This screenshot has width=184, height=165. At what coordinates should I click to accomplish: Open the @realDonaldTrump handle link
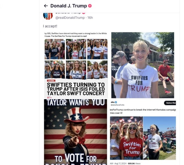pos(70,18)
